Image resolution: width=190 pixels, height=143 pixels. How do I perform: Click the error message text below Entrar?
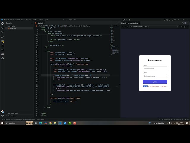(155, 86)
